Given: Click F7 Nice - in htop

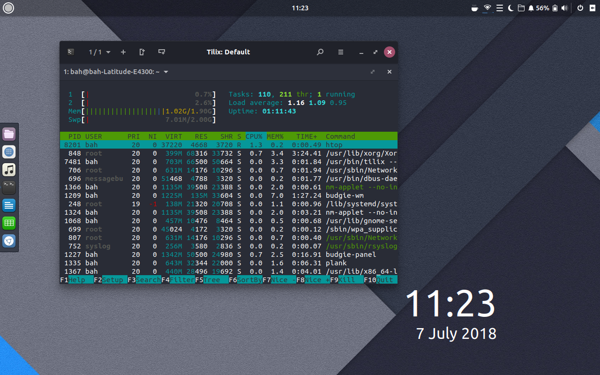Looking at the screenshot, I should click(279, 280).
